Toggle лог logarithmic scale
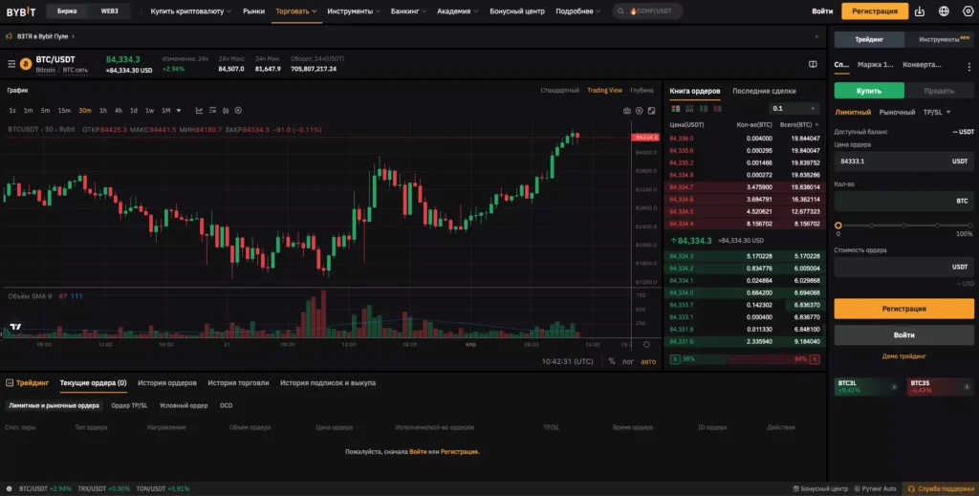 point(627,361)
